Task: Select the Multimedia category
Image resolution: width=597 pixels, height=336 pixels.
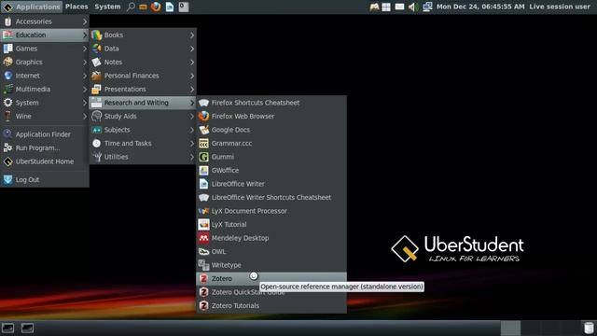Action: click(x=45, y=90)
